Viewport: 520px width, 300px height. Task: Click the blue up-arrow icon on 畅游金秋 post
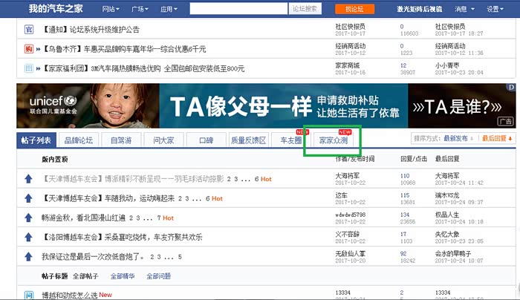click(x=28, y=218)
